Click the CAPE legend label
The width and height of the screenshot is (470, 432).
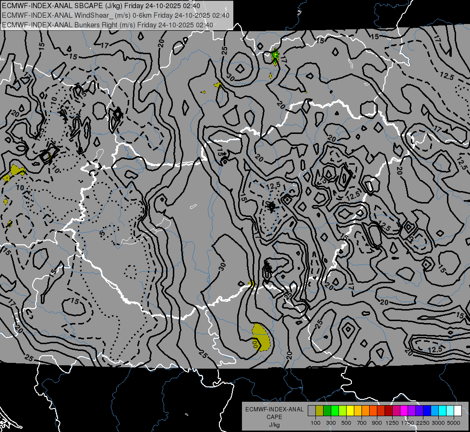click(274, 417)
